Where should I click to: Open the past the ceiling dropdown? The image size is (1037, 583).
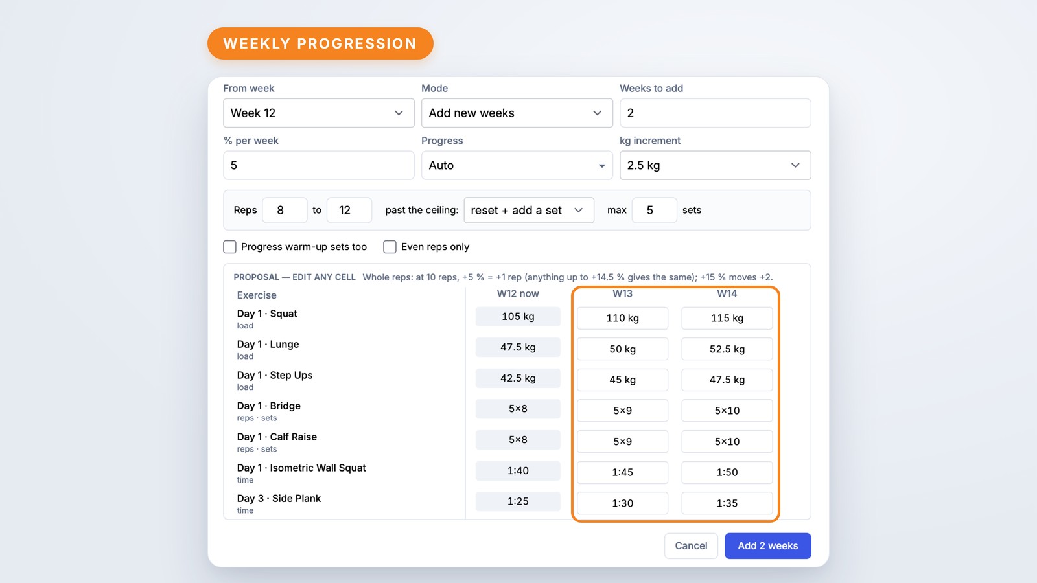pyautogui.click(x=529, y=210)
